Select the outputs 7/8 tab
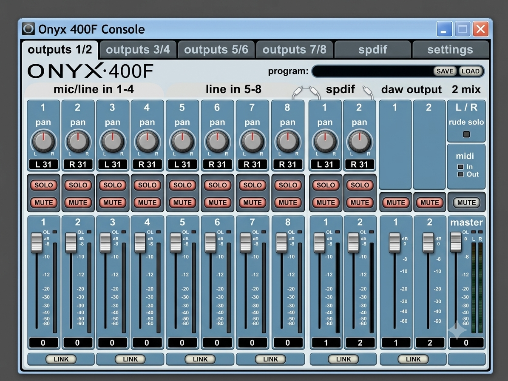 tap(295, 50)
